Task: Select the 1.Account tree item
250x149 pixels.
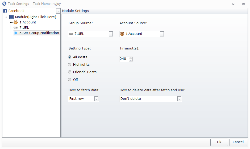Action: tap(28, 22)
